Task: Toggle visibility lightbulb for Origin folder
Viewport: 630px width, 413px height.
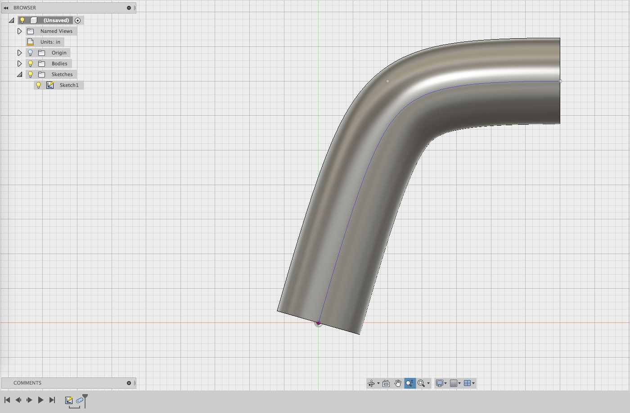Action: click(x=31, y=53)
